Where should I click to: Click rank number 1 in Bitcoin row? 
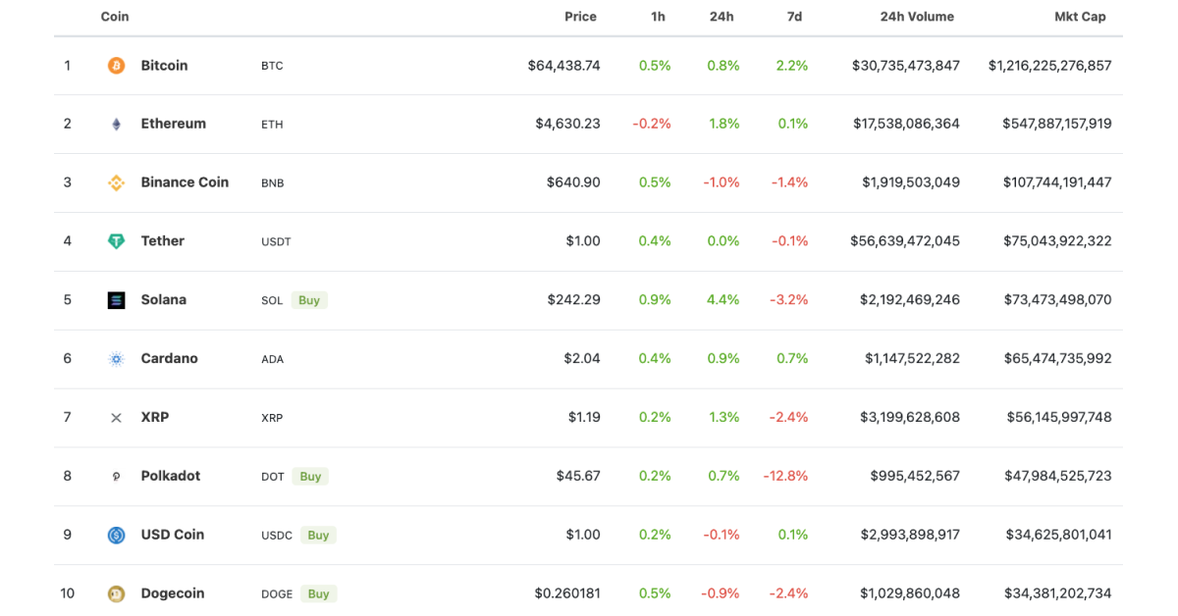click(x=68, y=66)
